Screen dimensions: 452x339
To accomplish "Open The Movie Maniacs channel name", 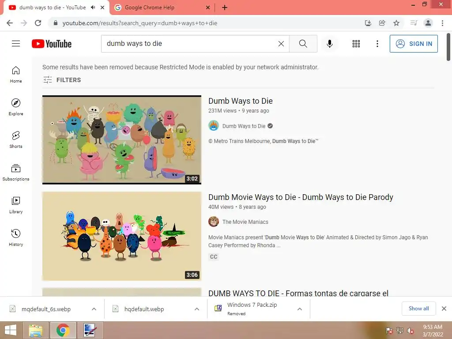I will [245, 222].
